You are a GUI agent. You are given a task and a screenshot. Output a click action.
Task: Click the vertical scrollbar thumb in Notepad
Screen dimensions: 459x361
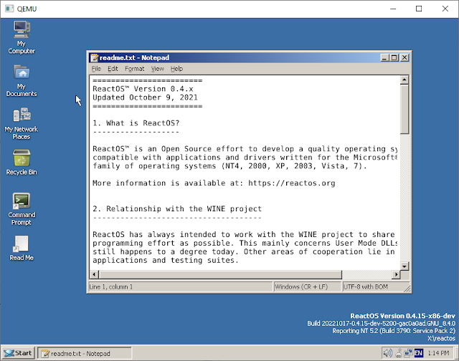tap(404, 110)
